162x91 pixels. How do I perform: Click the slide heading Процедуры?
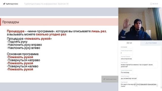11,22
